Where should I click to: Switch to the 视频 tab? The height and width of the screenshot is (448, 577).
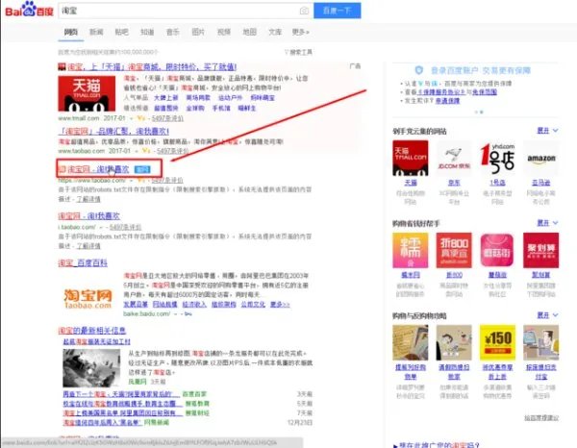pyautogui.click(x=224, y=32)
